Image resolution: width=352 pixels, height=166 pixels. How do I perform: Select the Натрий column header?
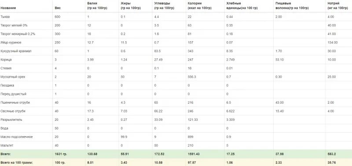[337, 6]
